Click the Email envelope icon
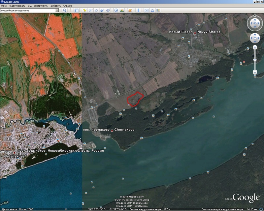 (x=146, y=10)
